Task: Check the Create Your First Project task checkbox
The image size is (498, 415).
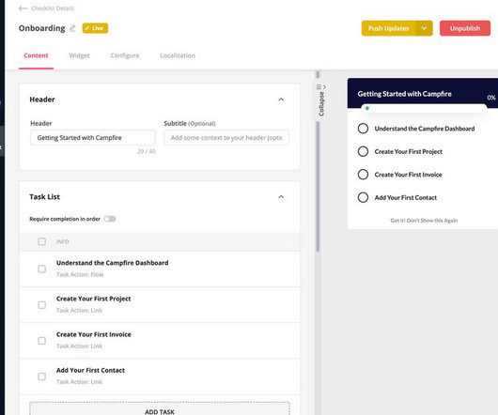Action: click(42, 305)
